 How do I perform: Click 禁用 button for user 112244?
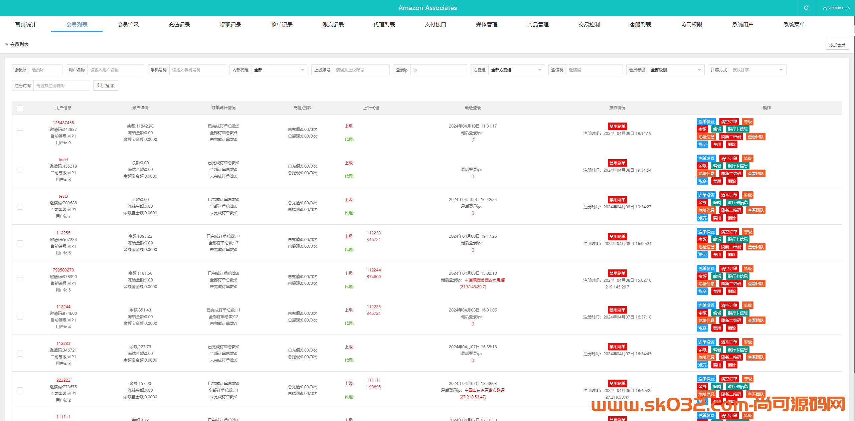click(x=717, y=328)
